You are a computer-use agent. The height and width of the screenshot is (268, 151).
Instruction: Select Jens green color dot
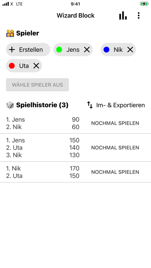point(59,50)
